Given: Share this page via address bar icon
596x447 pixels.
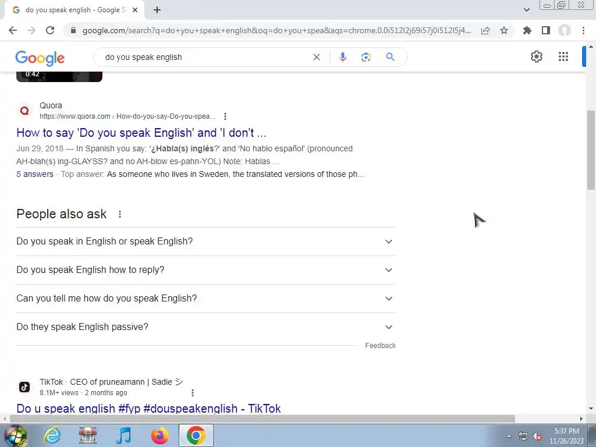Looking at the screenshot, I should click(x=485, y=30).
